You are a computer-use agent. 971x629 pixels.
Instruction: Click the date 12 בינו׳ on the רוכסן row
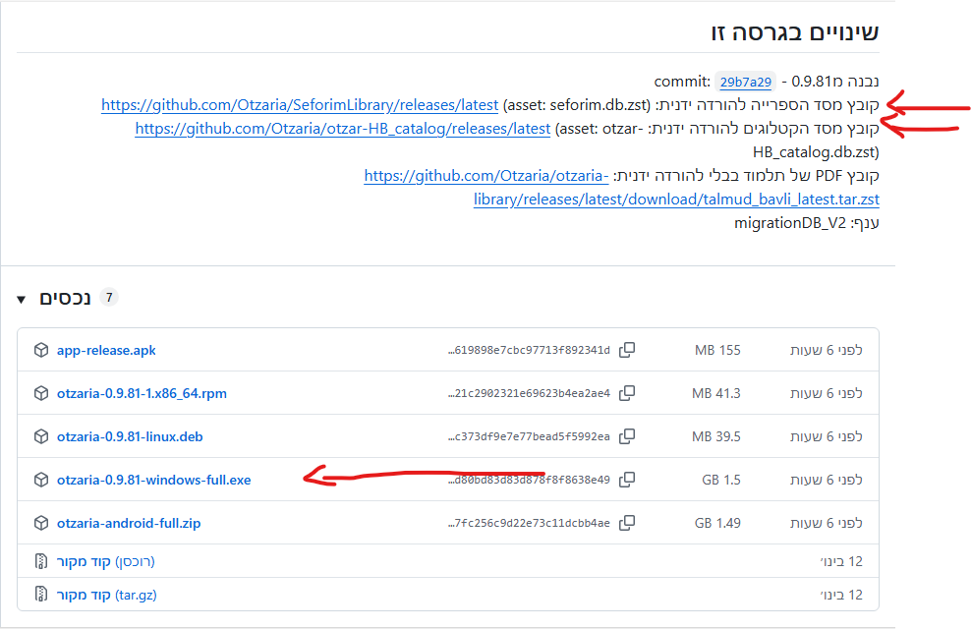pyautogui.click(x=841, y=561)
